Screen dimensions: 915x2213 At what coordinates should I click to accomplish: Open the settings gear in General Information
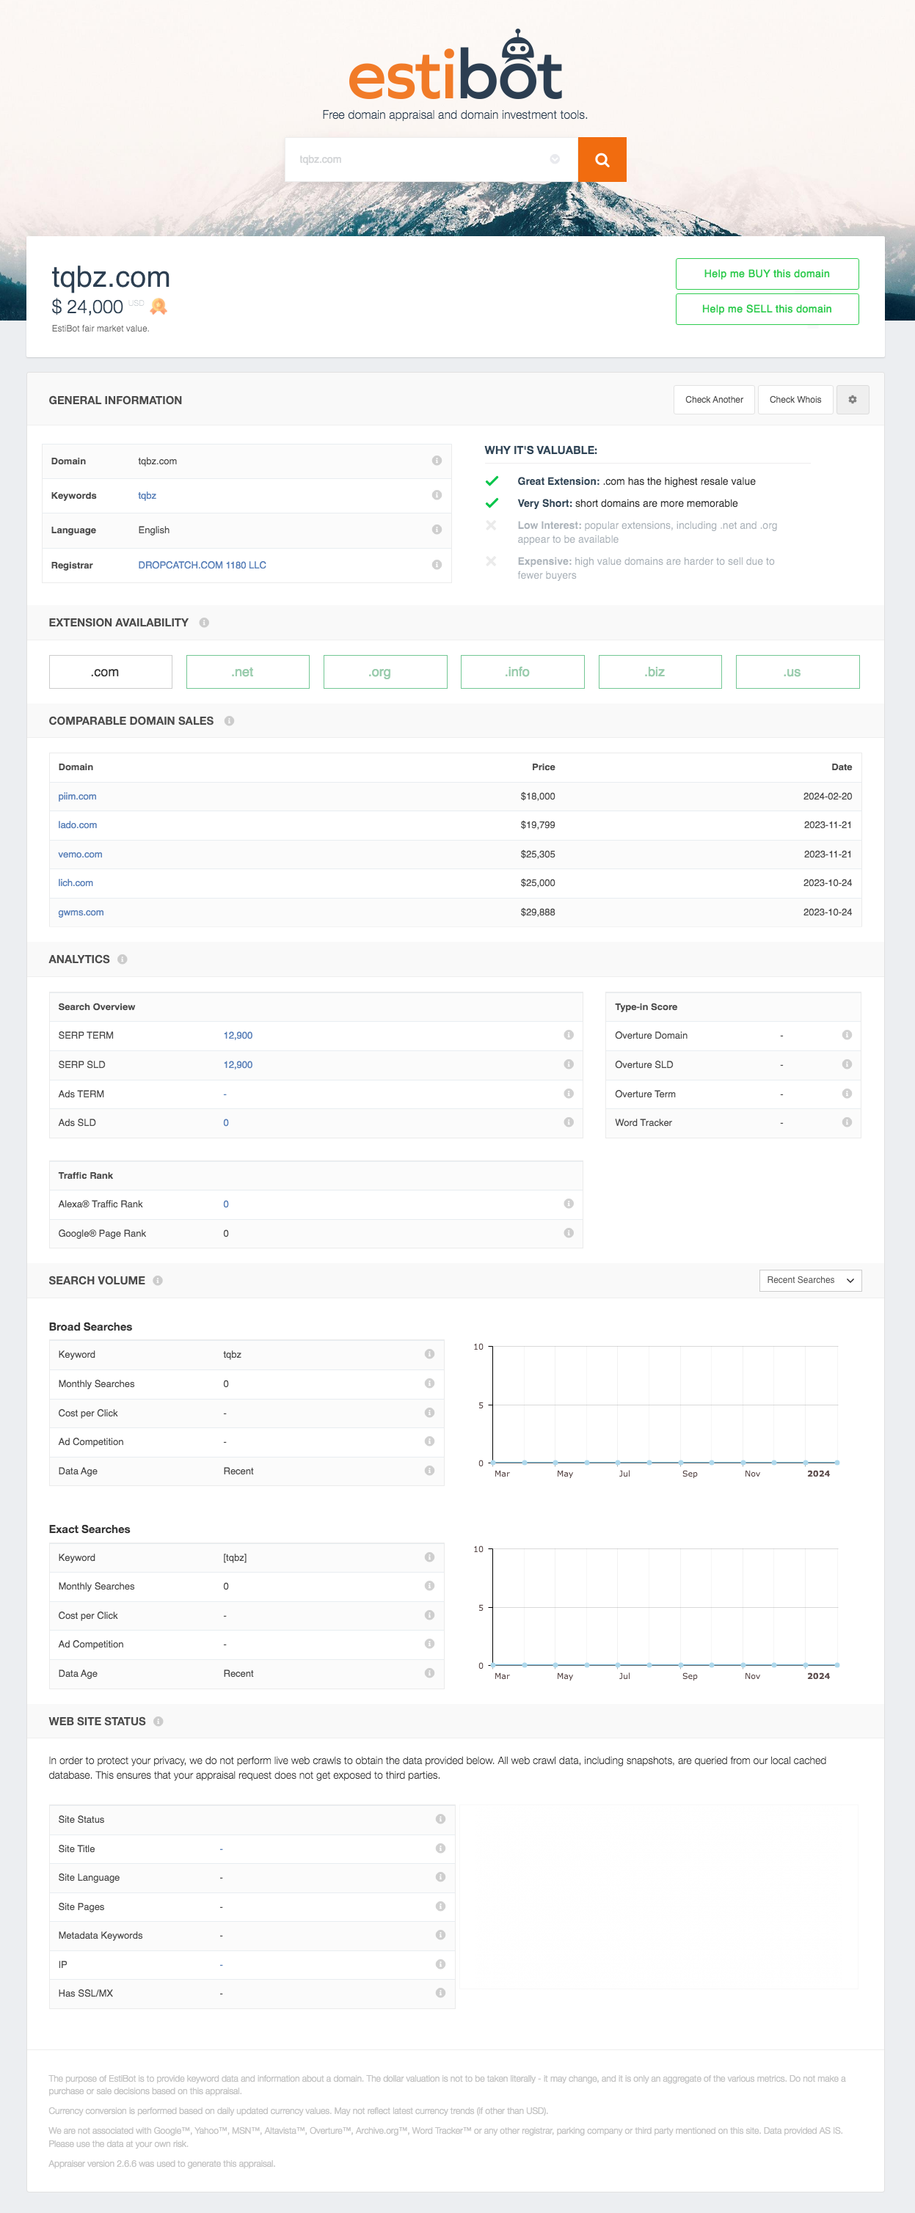[x=853, y=400]
